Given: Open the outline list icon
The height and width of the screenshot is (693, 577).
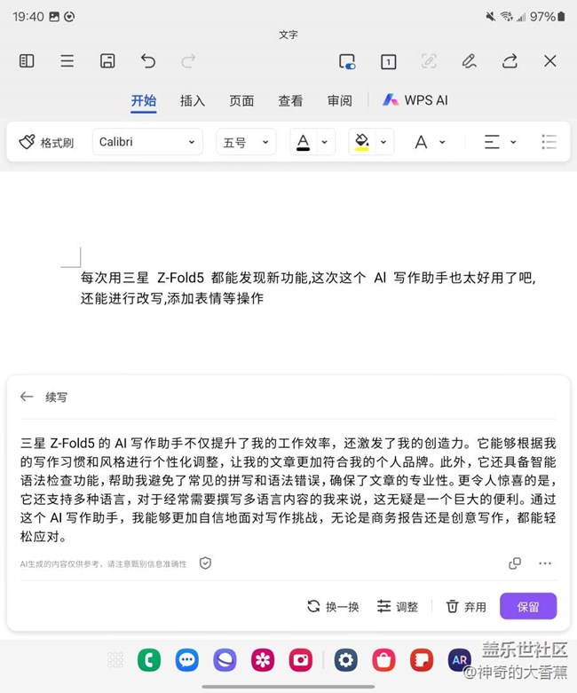Looking at the screenshot, I should [67, 61].
